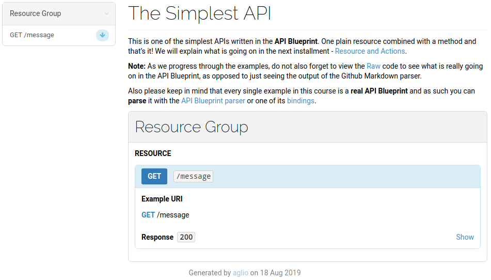Show the Response 200 details
This screenshot has width=491, height=280.
465,237
